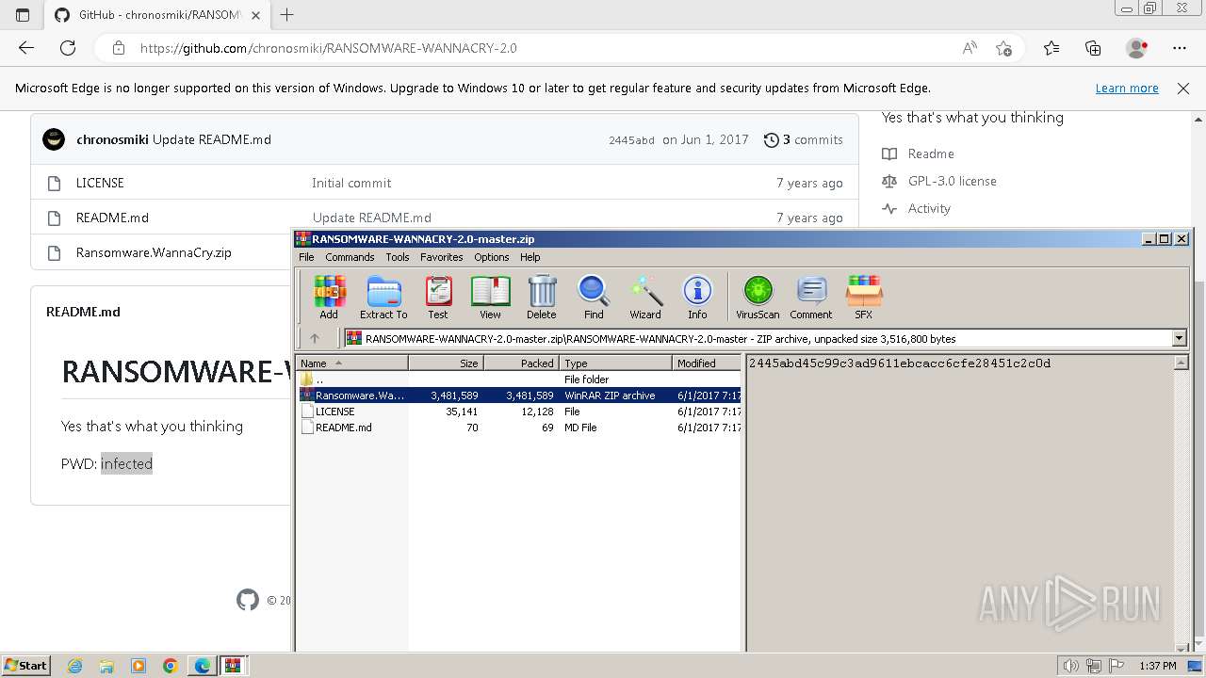Open the Commands menu

[x=350, y=257]
